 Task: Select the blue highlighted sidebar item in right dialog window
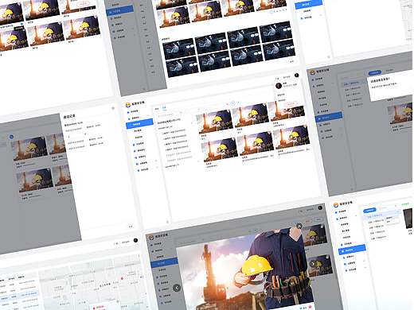329,116
